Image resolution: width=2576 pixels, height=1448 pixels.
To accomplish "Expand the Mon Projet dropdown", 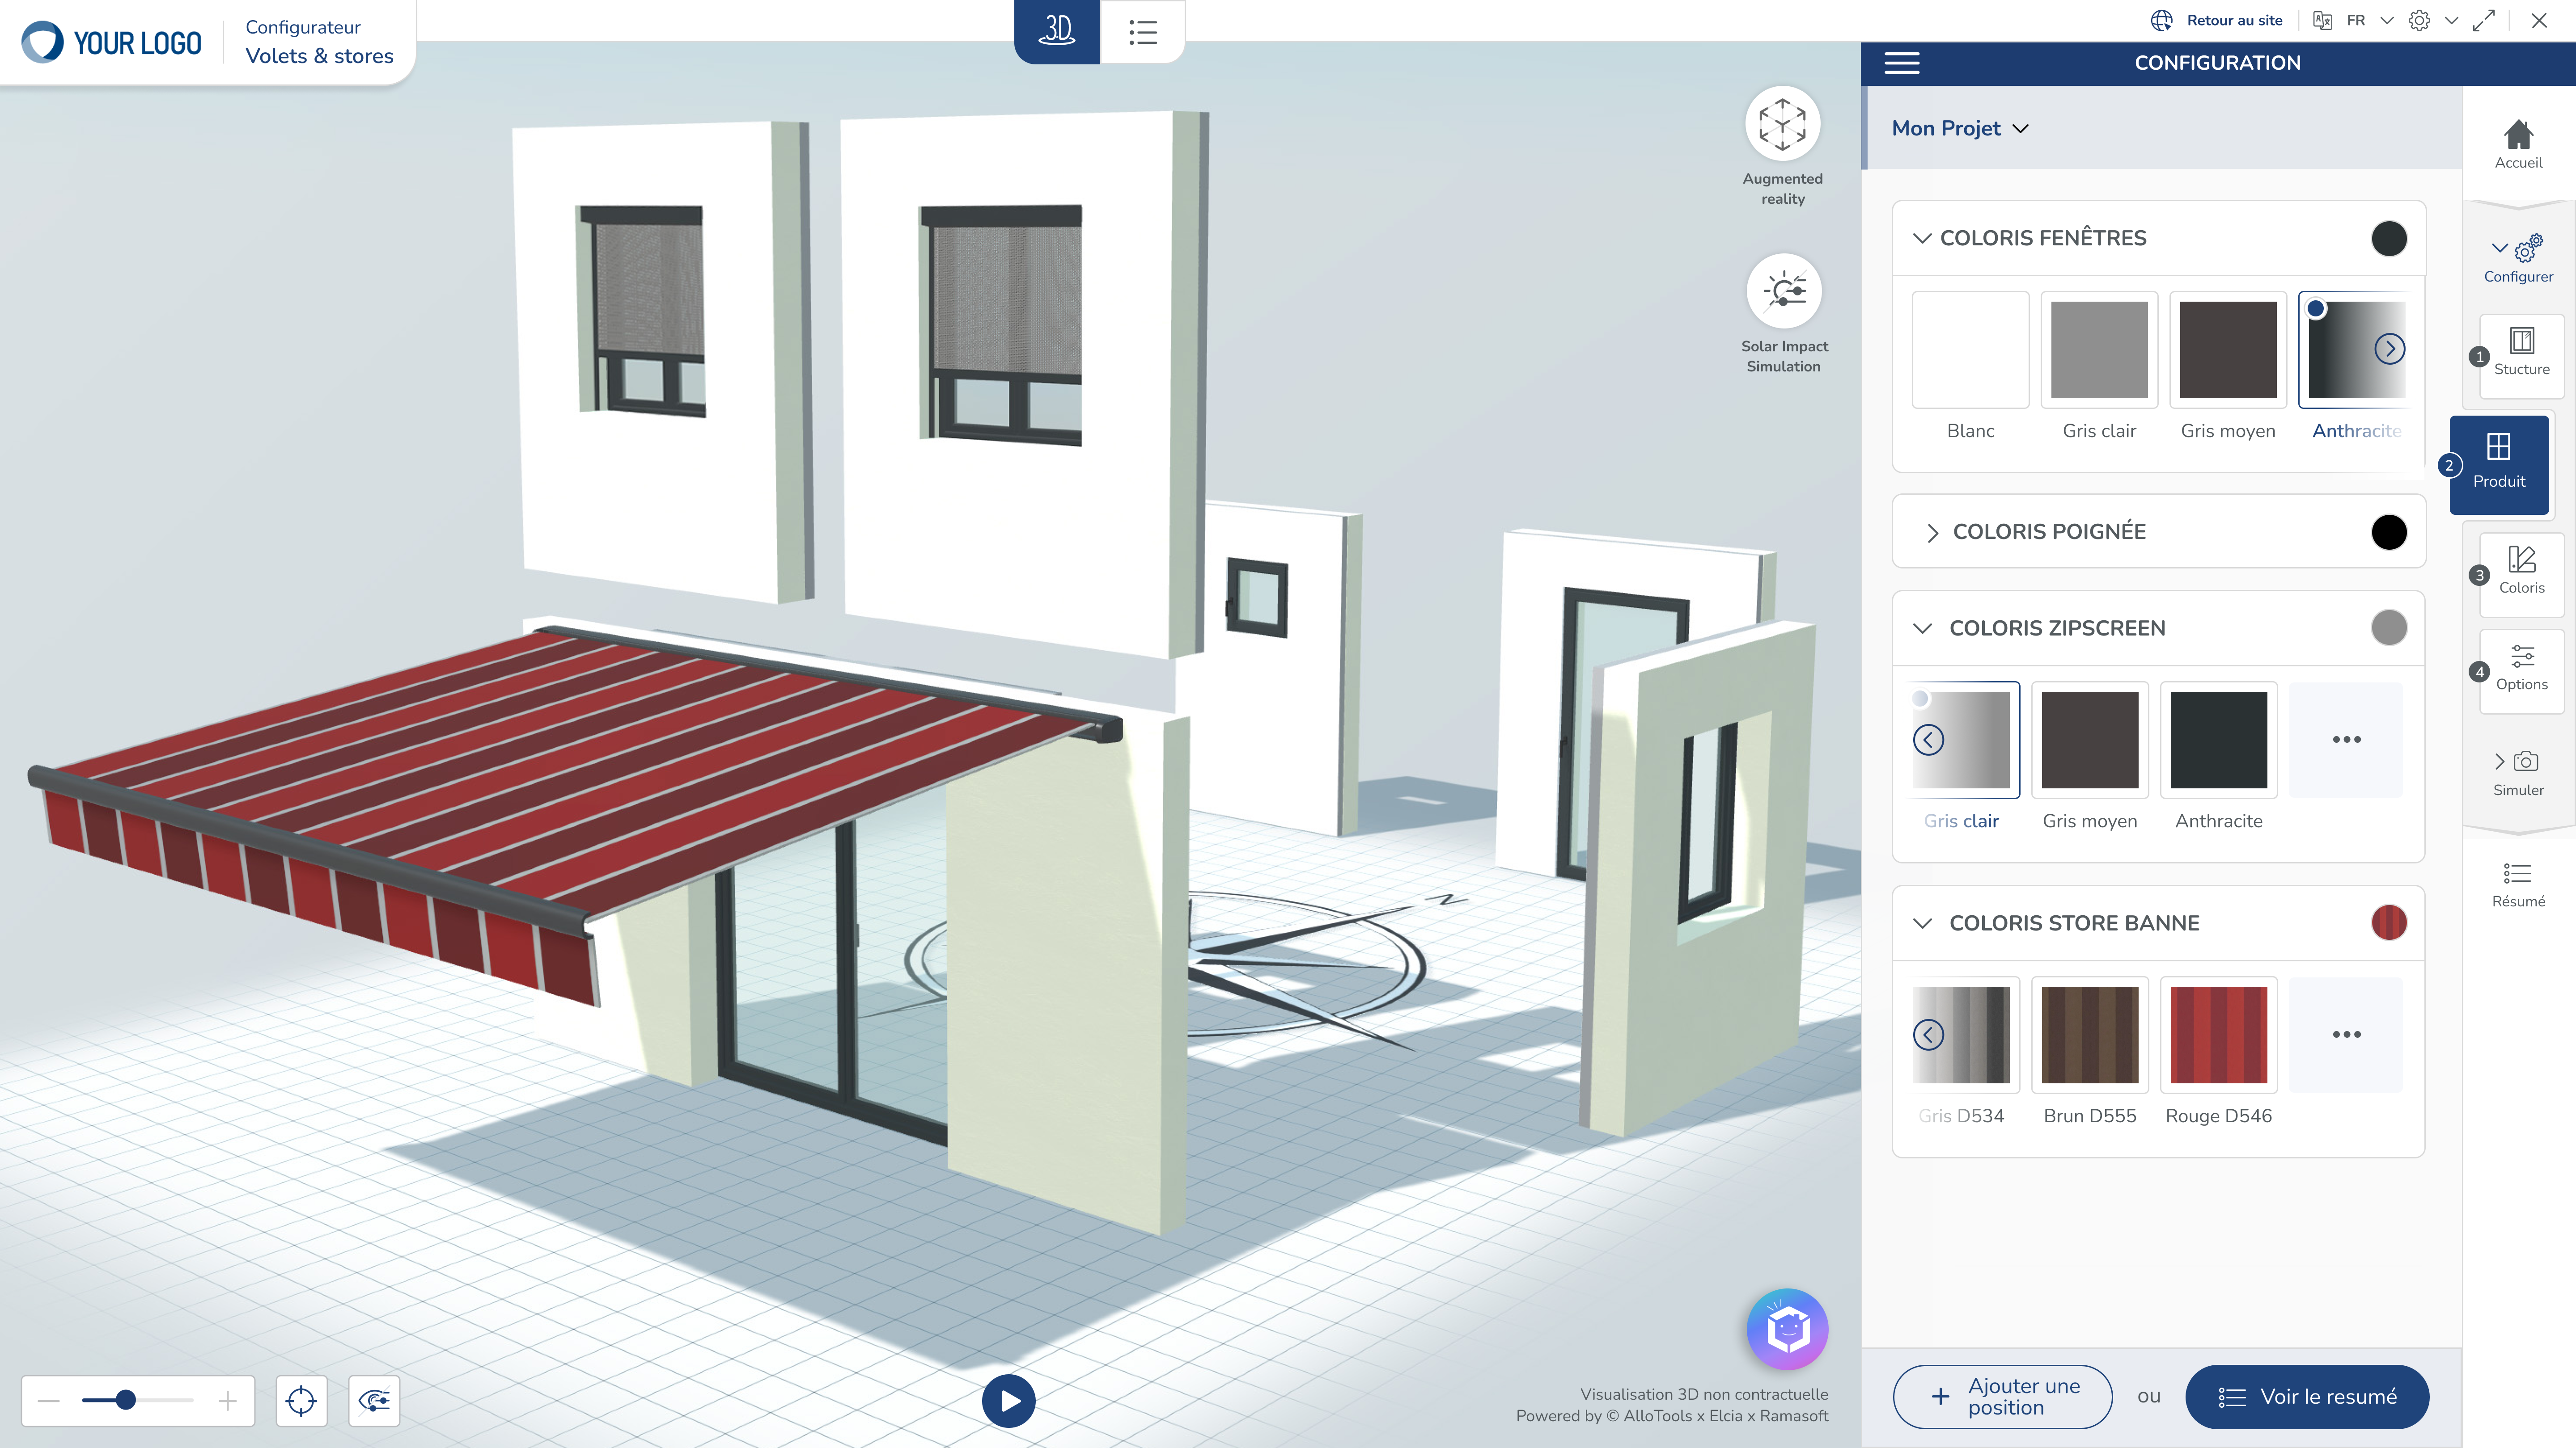I will [x=1960, y=128].
